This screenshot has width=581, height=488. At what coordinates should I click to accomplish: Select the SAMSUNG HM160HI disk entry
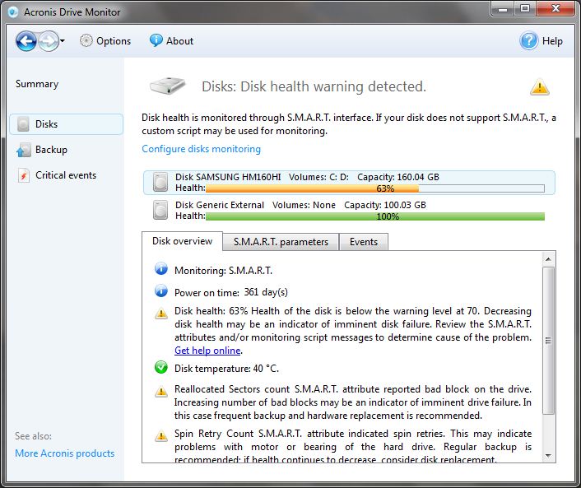[x=349, y=183]
